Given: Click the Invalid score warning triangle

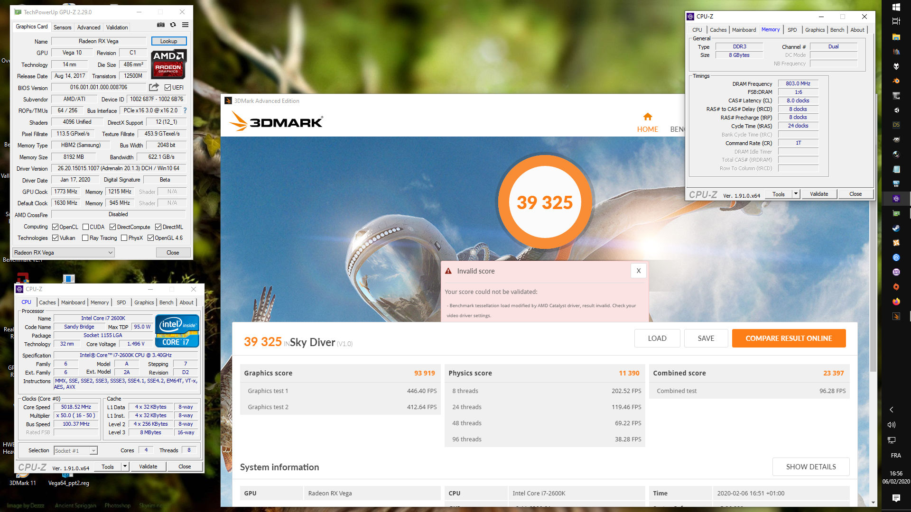Looking at the screenshot, I should [448, 271].
